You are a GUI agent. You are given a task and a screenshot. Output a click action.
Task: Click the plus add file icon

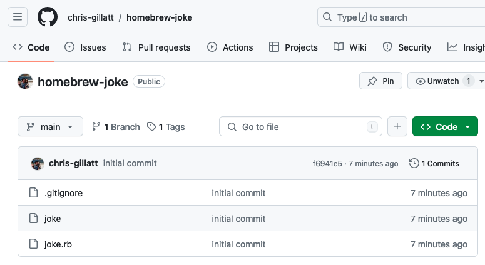[x=397, y=127]
